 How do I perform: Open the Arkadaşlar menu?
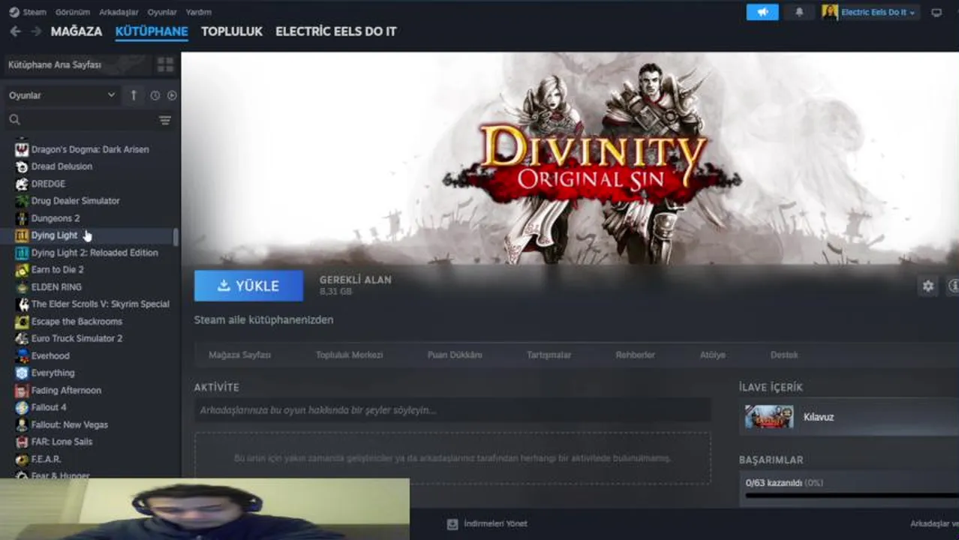119,12
